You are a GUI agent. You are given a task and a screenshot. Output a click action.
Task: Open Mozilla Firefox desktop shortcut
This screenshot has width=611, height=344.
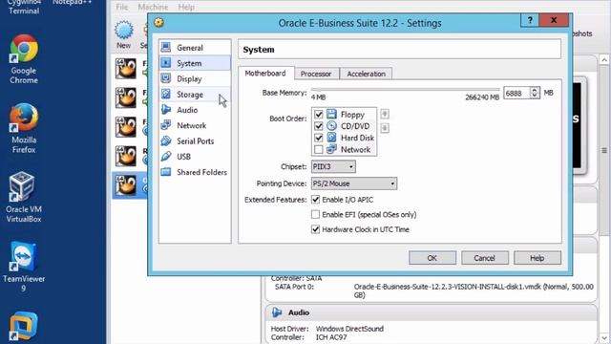pos(24,128)
